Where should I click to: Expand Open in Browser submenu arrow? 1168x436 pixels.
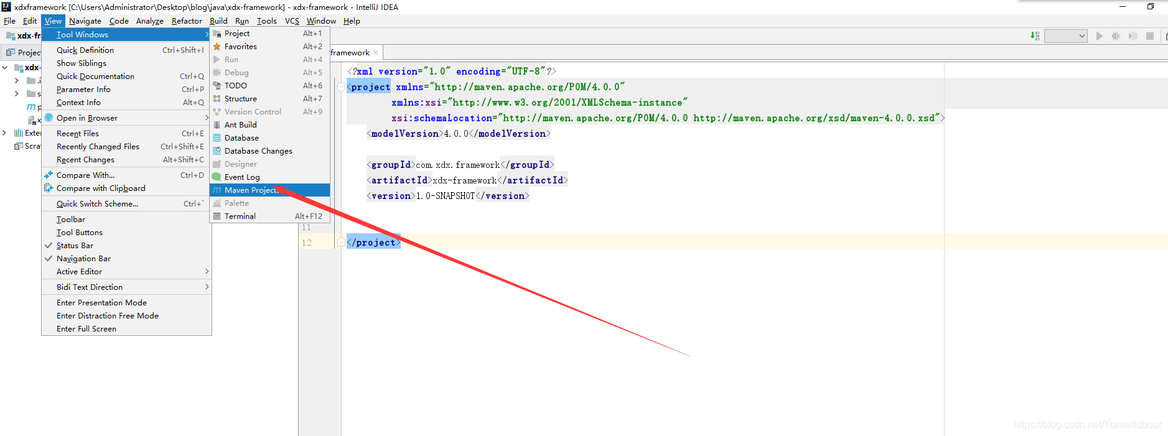[207, 118]
